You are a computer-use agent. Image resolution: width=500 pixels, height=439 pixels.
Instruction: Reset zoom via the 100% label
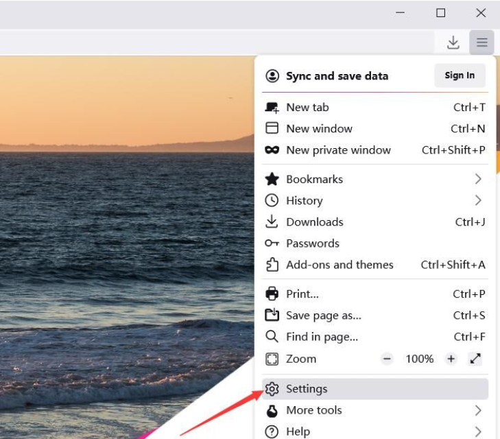click(x=419, y=359)
